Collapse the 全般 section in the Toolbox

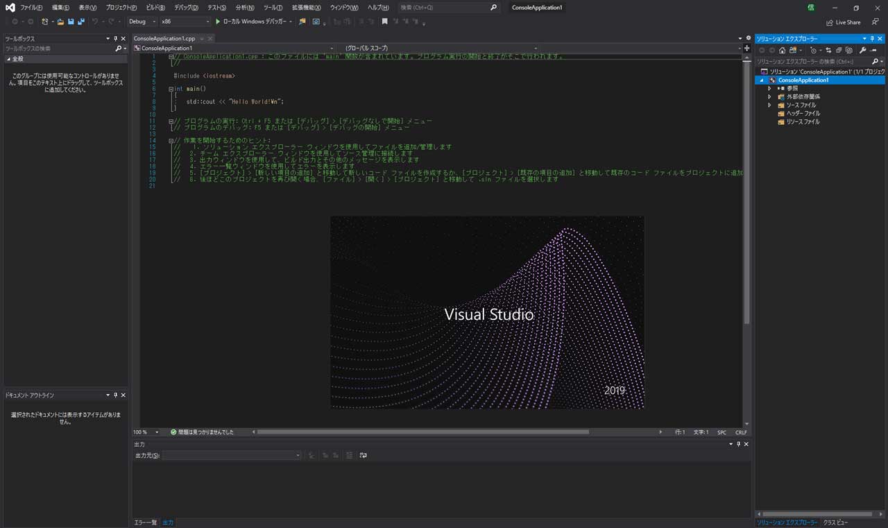pos(10,58)
